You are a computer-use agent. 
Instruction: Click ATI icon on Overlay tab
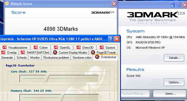tap(3, 52)
